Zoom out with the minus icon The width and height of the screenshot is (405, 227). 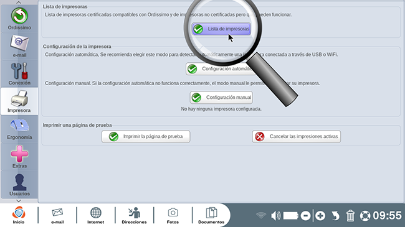(305, 216)
